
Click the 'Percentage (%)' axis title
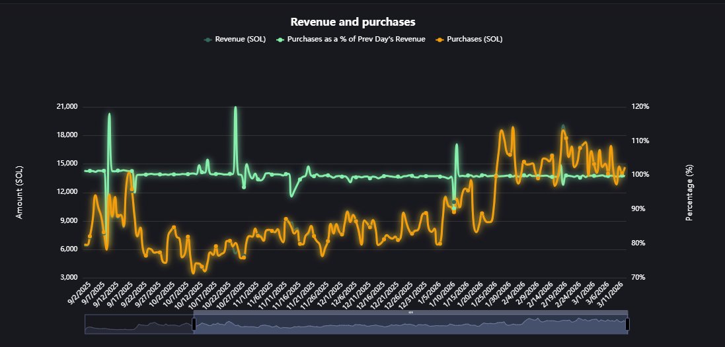pos(689,192)
